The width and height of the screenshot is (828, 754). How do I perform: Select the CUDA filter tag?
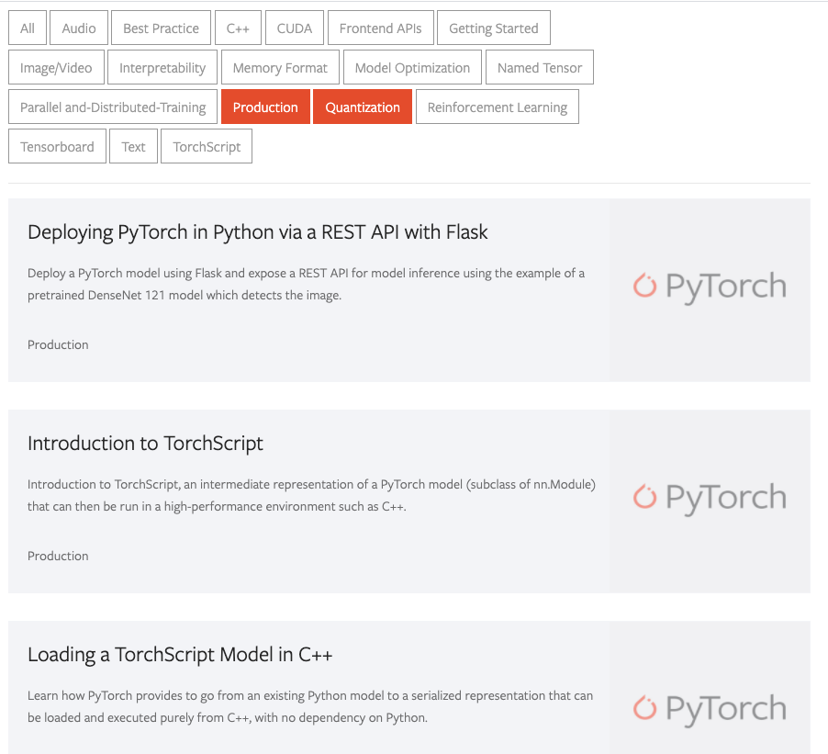pyautogui.click(x=295, y=28)
